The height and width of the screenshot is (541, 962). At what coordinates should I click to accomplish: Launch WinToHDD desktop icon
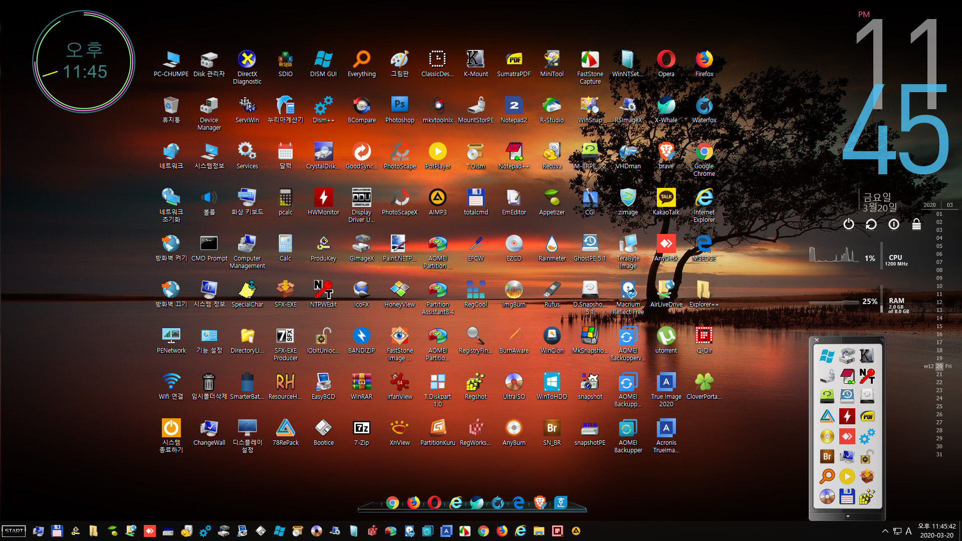point(552,386)
